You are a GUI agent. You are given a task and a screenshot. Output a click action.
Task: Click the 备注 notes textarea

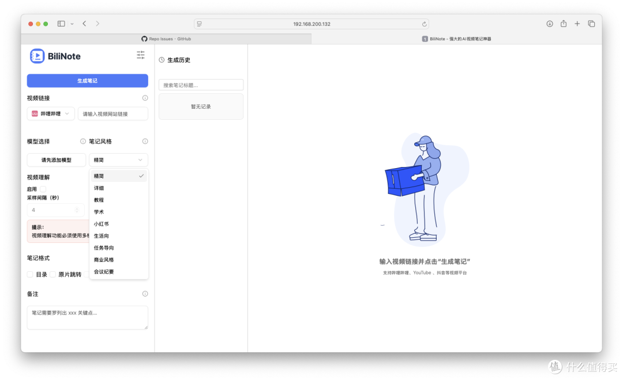88,317
